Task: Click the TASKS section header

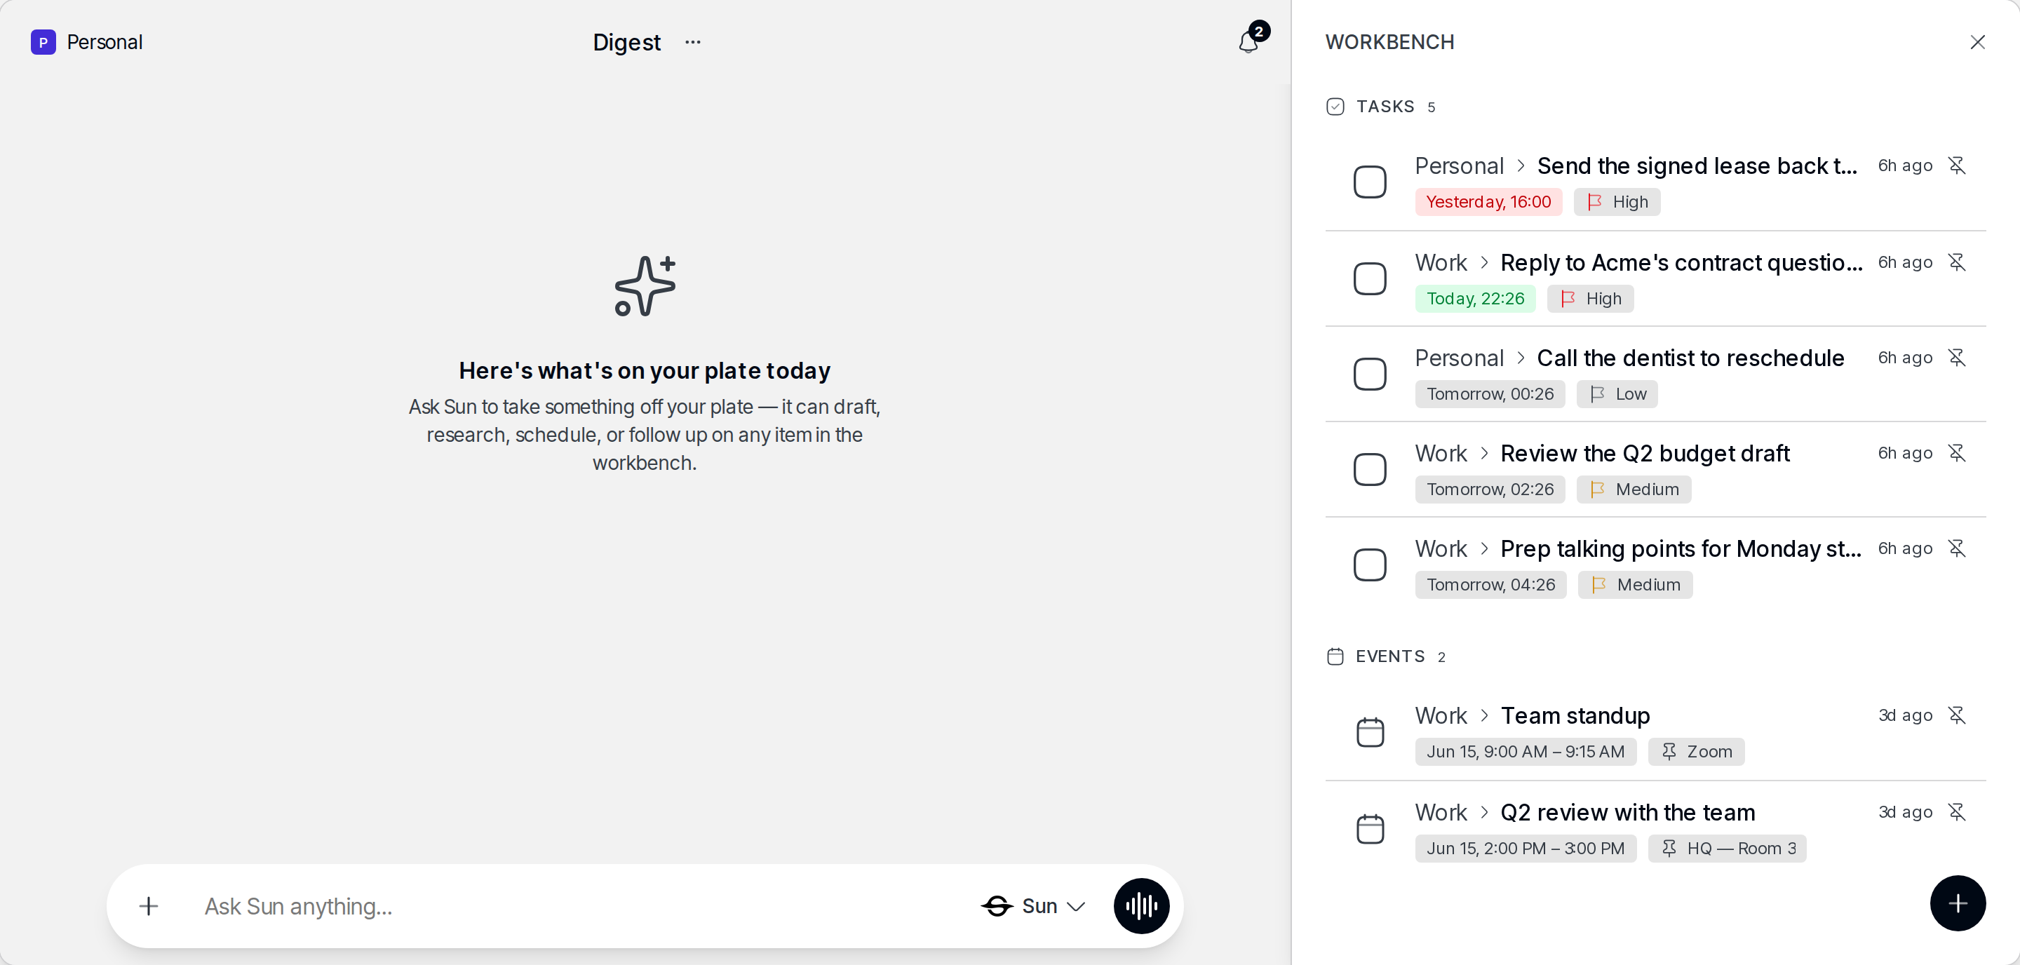Action: click(x=1385, y=107)
